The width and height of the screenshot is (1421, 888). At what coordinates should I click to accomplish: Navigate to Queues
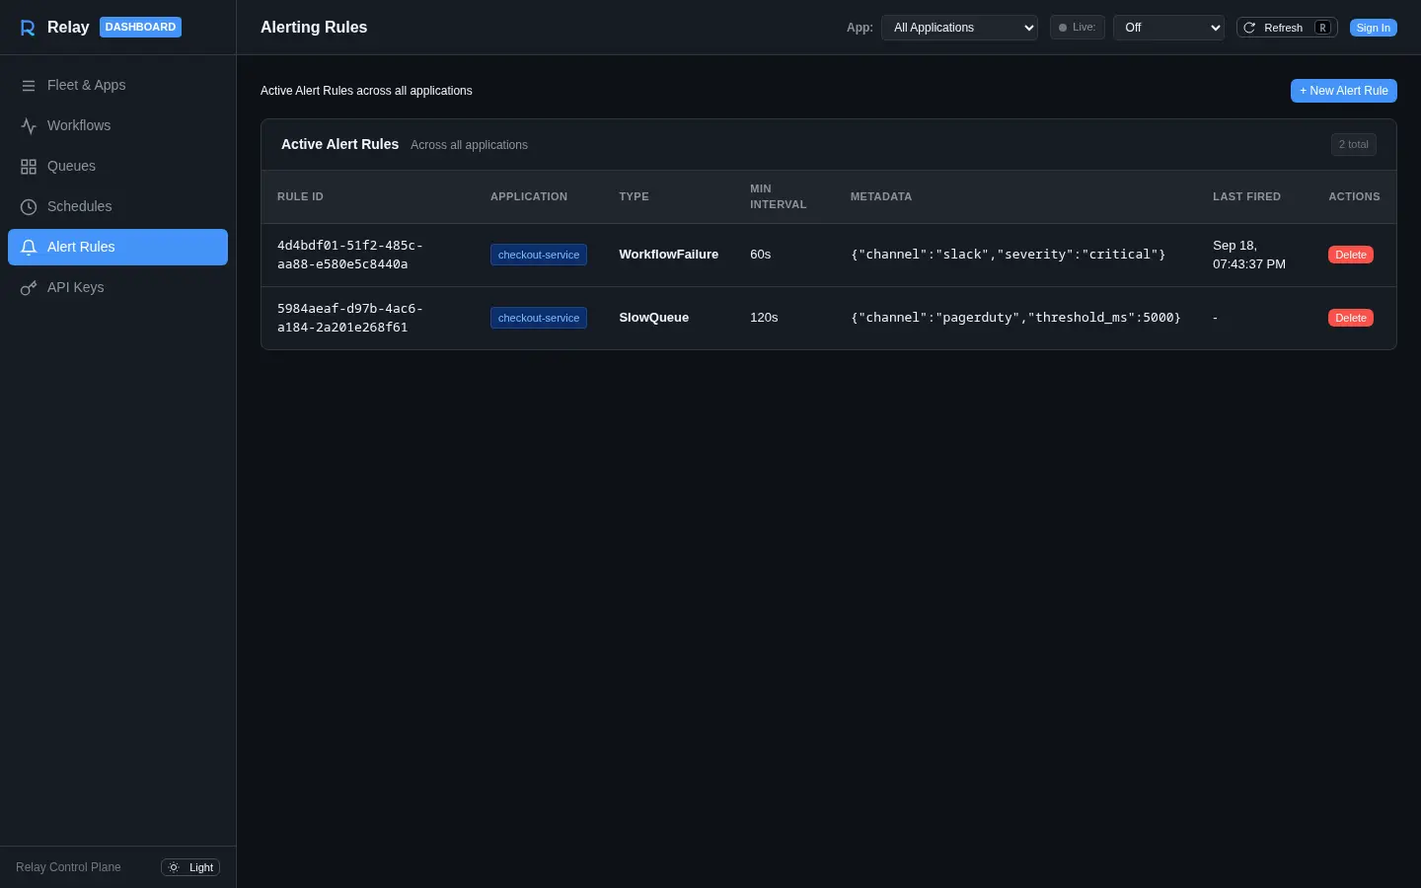117,167
